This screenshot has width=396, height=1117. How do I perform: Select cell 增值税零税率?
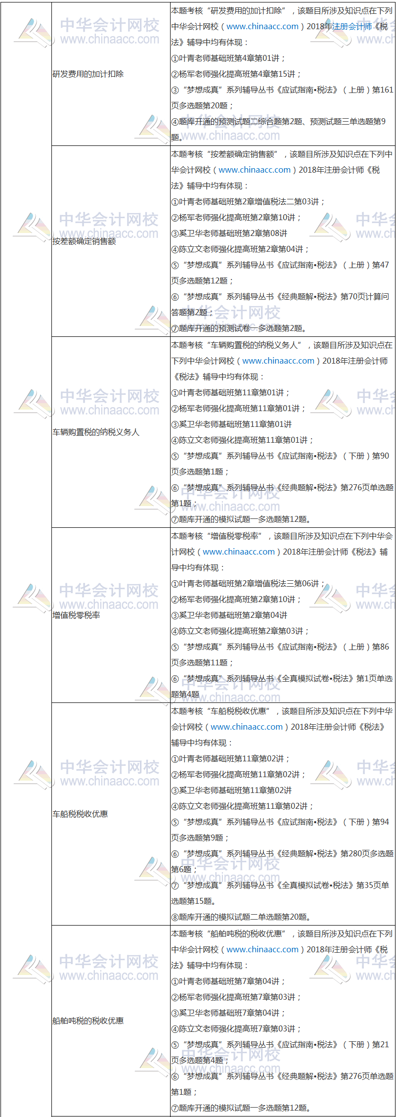(111, 615)
